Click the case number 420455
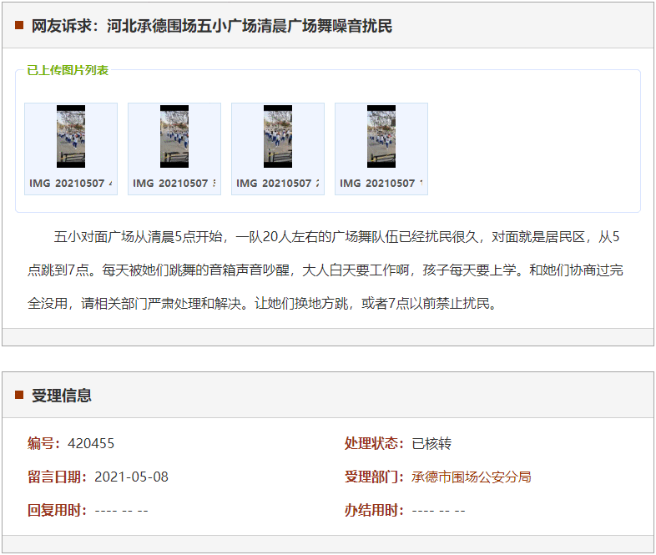The image size is (656, 555). pos(91,443)
